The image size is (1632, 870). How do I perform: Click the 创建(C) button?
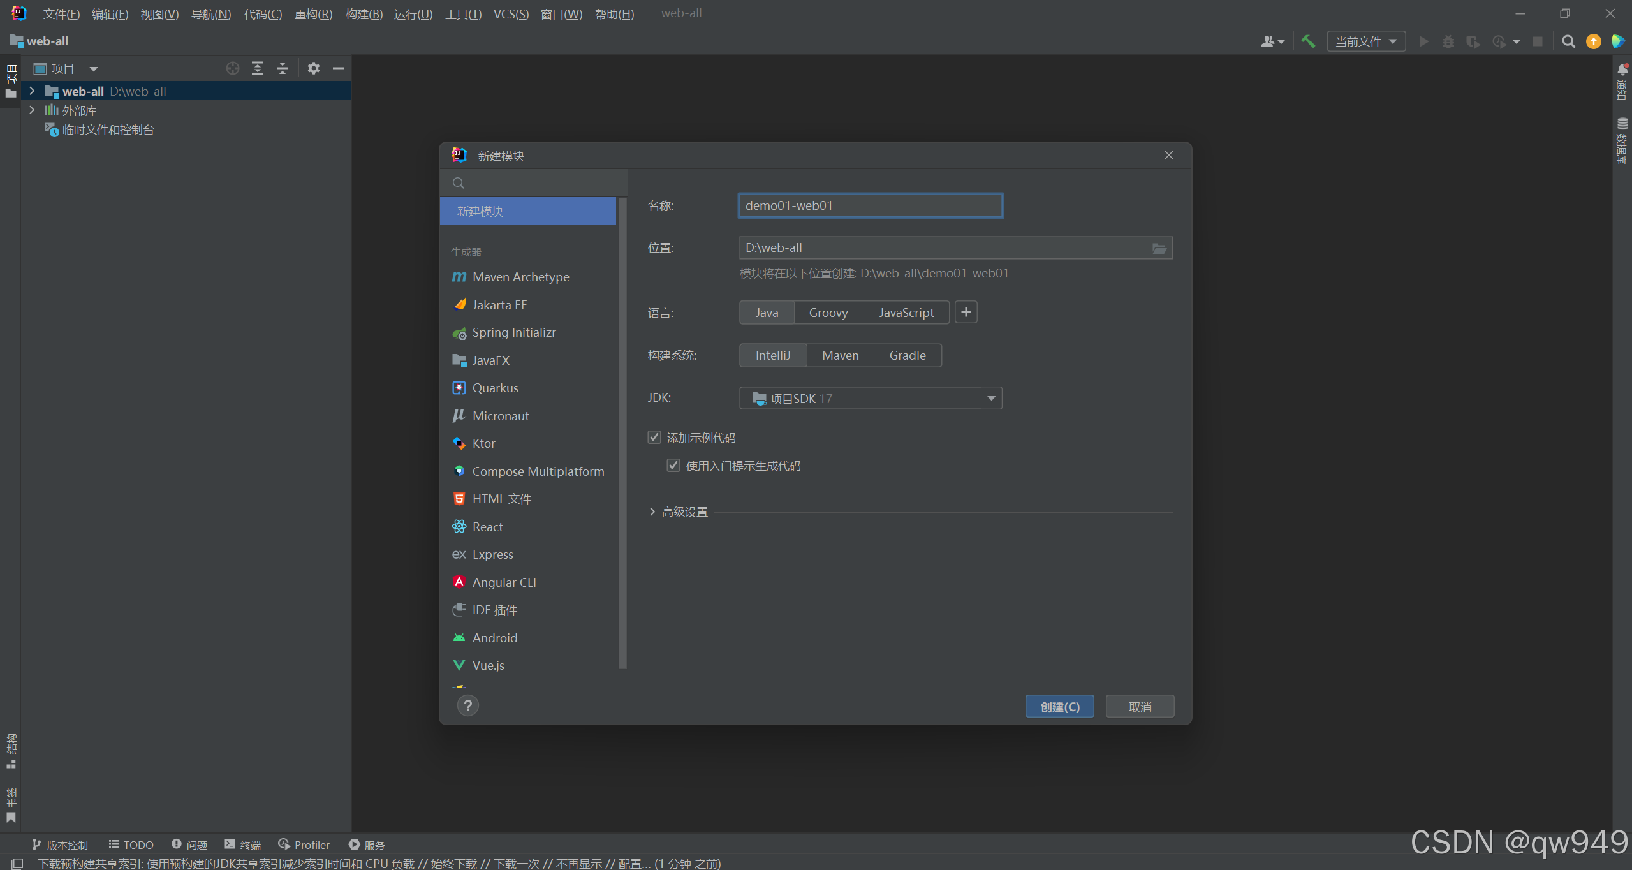coord(1059,707)
